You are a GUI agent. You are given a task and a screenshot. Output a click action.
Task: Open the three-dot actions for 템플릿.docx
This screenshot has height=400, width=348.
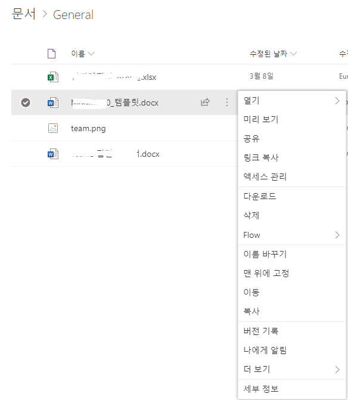[227, 103]
